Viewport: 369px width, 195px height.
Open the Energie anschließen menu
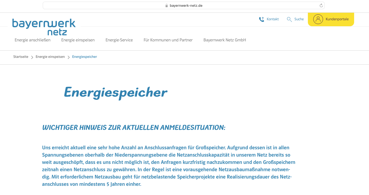[x=32, y=40]
